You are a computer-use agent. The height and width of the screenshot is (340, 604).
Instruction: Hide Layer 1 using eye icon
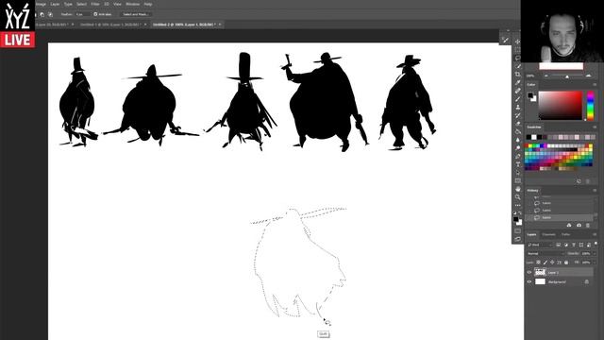(529, 272)
